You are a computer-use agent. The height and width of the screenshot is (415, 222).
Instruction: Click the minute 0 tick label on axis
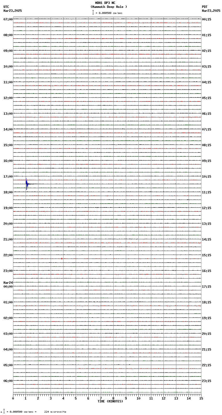(x=13, y=398)
